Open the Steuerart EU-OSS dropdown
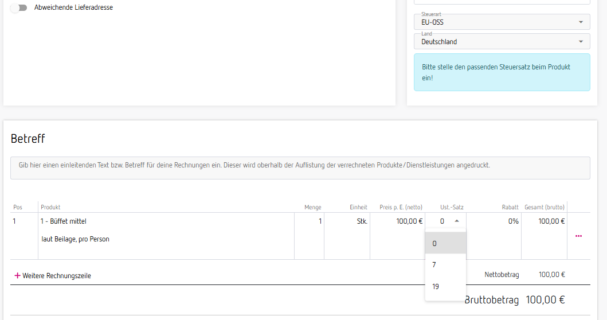Image resolution: width=607 pixels, height=320 pixels. [502, 22]
